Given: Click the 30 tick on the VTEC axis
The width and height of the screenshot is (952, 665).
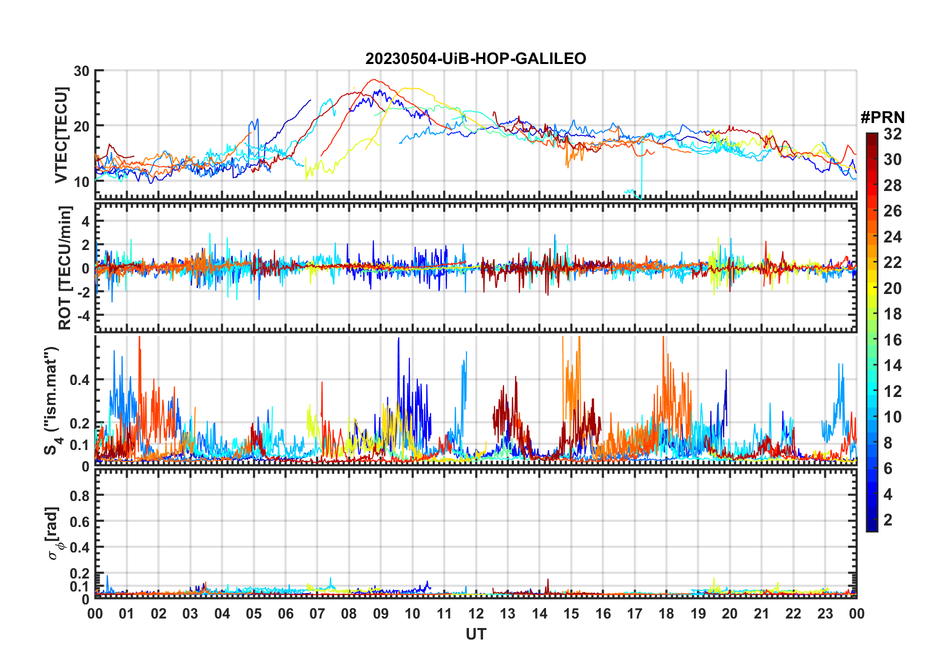Looking at the screenshot, I should coord(82,71).
